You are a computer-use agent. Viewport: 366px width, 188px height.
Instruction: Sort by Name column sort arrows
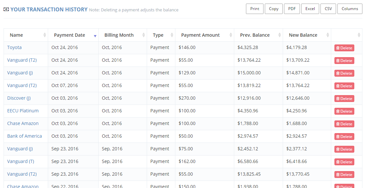click(x=45, y=35)
